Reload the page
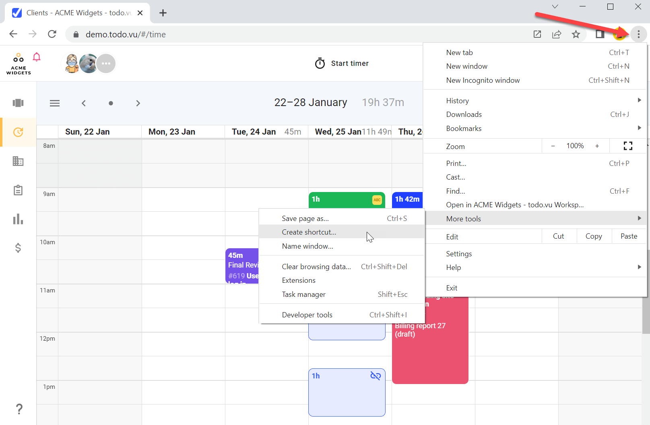Screen dimensions: 650x425 pos(52,34)
